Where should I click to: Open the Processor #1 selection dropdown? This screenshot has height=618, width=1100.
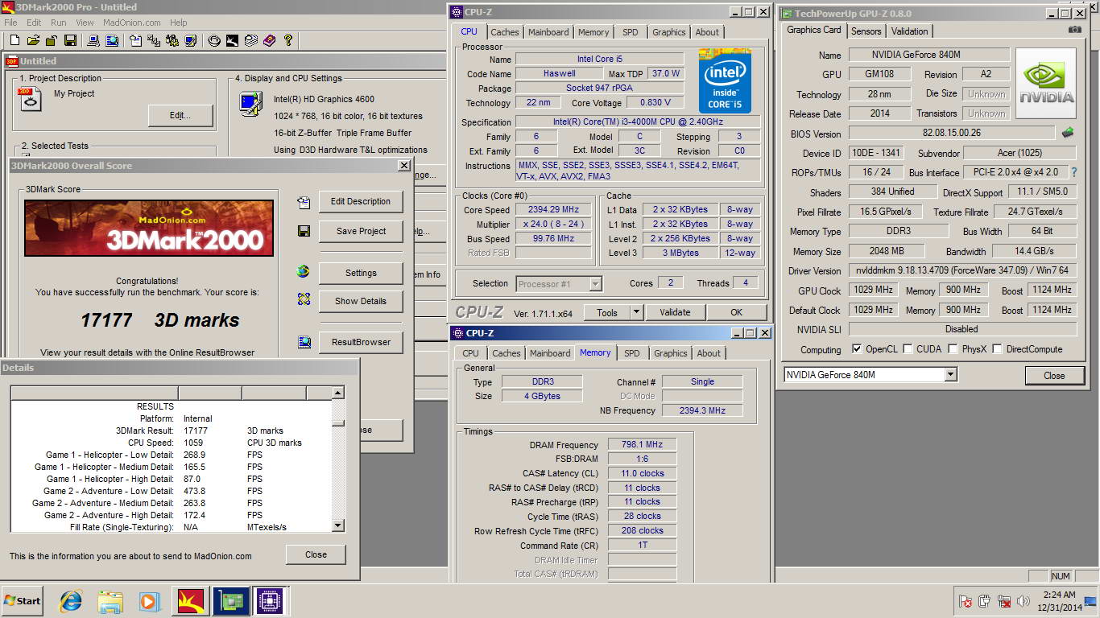pyautogui.click(x=595, y=283)
